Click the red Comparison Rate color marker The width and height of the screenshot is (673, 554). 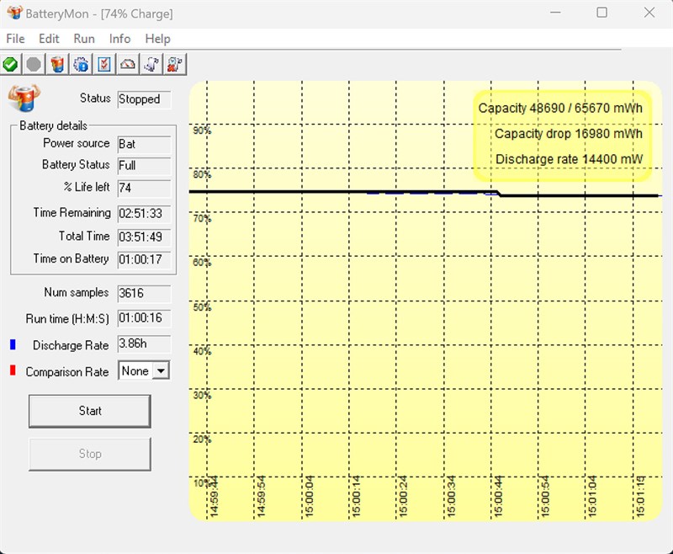click(x=13, y=371)
